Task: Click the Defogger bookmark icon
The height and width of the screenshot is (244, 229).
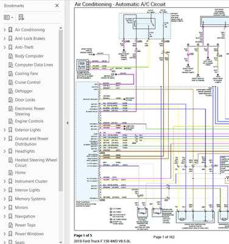Action: [10, 91]
